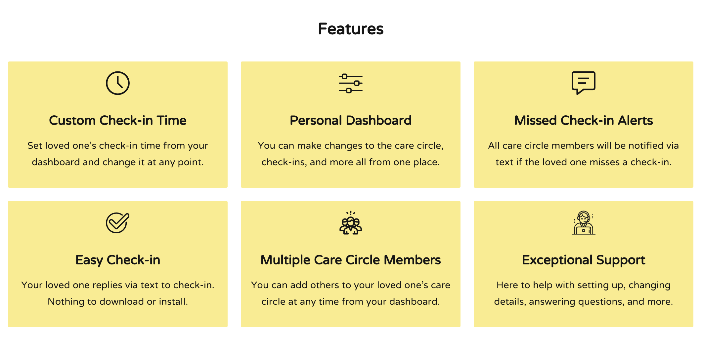Click the "Here to help with setting up" text
Viewport: 702px width, 351px height.
pyautogui.click(x=583, y=285)
